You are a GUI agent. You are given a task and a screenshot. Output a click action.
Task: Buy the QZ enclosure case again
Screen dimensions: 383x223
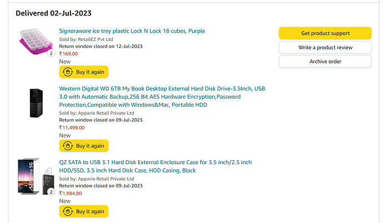84,211
